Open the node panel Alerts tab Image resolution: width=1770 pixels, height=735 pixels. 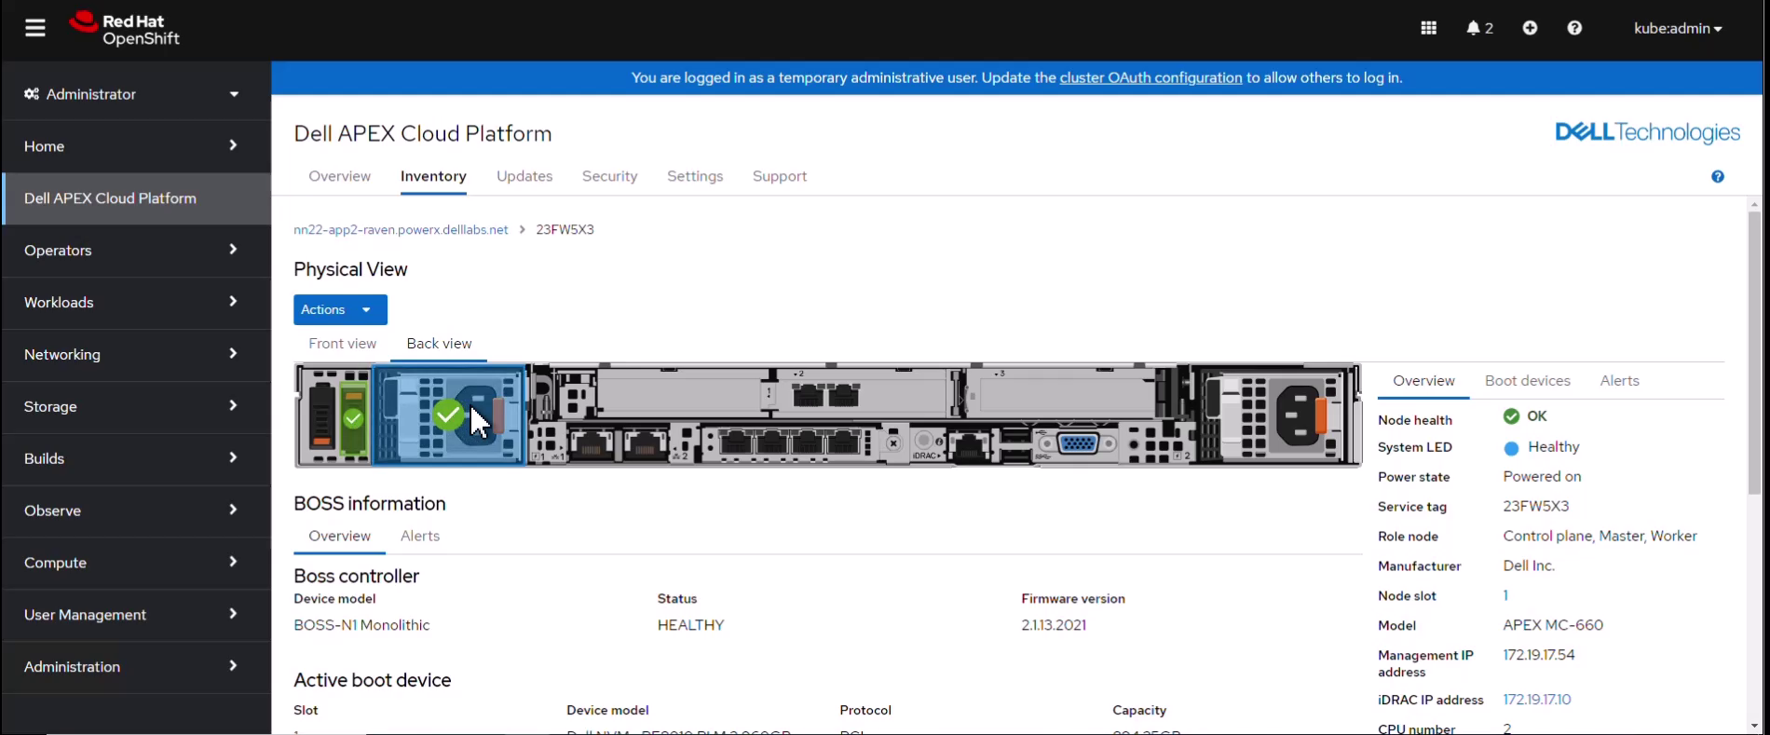coord(1619,381)
